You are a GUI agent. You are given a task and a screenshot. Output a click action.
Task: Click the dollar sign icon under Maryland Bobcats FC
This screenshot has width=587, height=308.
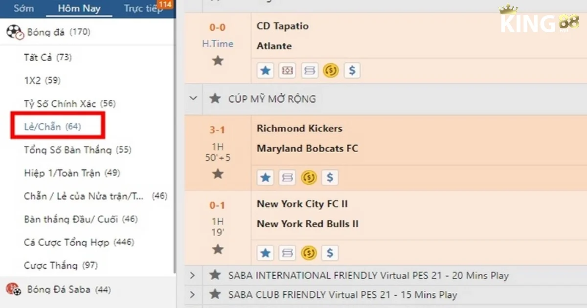pos(330,177)
